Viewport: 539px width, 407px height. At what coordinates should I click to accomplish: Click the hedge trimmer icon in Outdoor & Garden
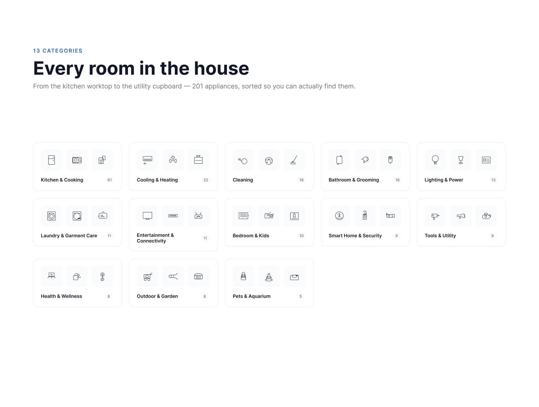click(173, 277)
